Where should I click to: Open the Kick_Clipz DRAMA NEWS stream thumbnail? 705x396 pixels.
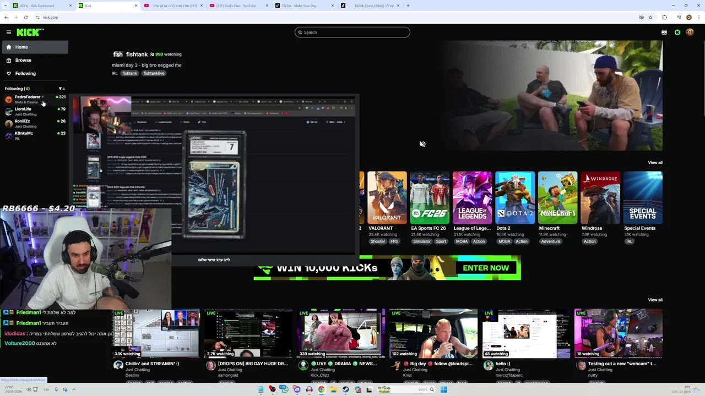[x=341, y=333]
